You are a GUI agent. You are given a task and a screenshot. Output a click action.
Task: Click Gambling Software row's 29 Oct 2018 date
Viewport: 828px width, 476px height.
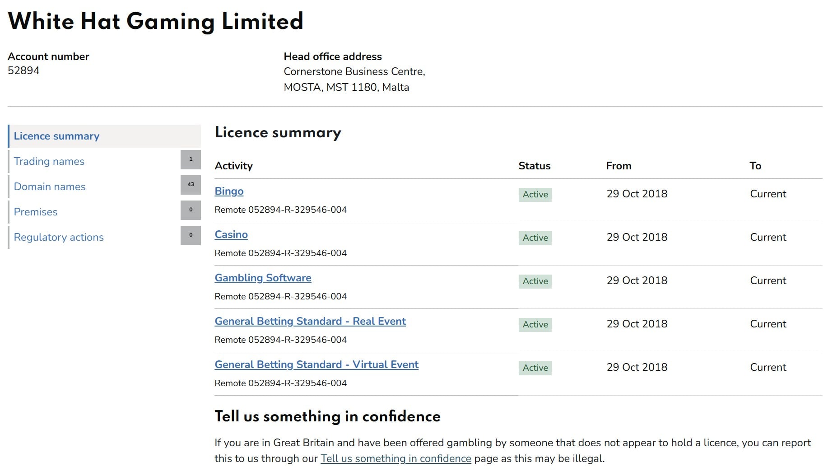tap(637, 280)
